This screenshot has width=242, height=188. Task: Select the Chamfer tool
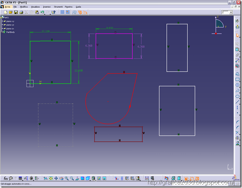[237, 127]
